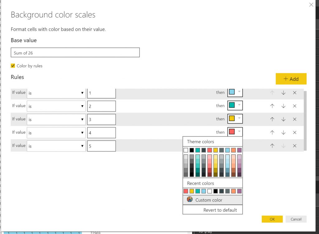Select the black swatch in Theme colors

(x=192, y=150)
